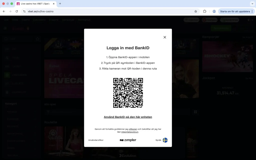Viewport: 256px width, 160px height.
Task: Open the integritetspolicyn link
Action: click(129, 132)
